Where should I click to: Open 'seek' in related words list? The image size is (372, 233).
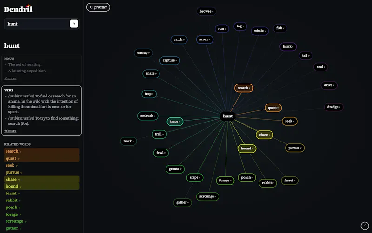click(41, 165)
